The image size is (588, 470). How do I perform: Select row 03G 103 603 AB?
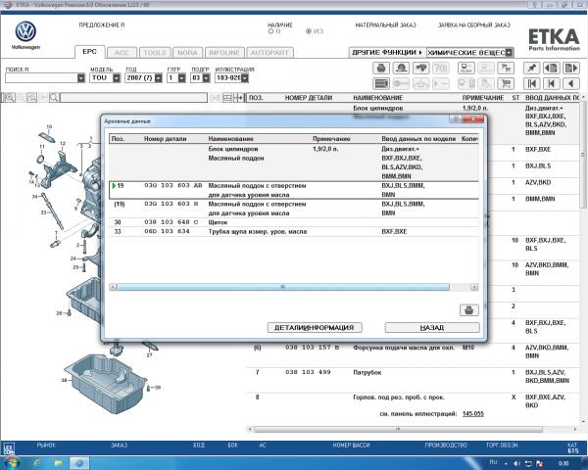click(x=294, y=190)
